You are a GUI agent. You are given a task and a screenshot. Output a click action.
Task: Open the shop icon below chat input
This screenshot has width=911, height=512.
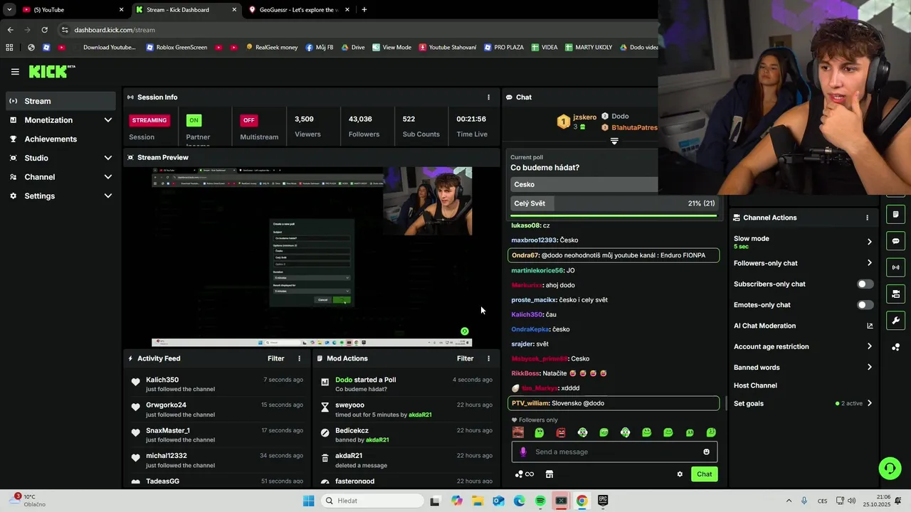click(549, 474)
